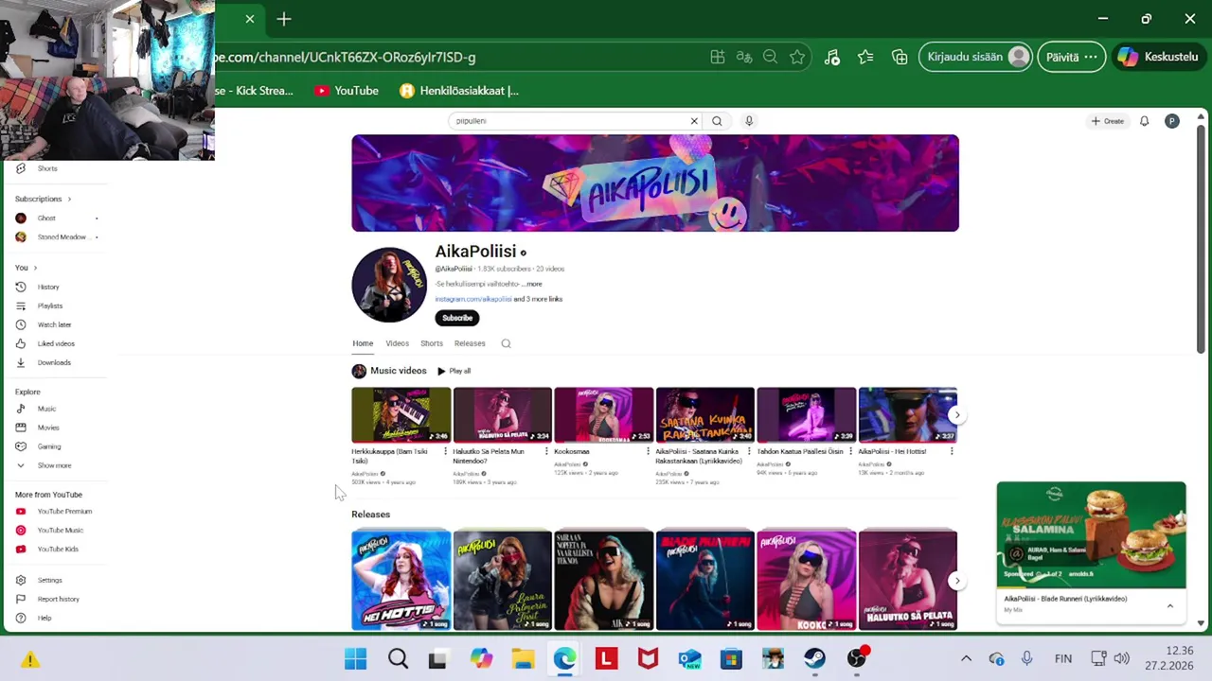The height and width of the screenshot is (681, 1212).
Task: Open the 'and 3 more links' list
Action: click(x=538, y=299)
